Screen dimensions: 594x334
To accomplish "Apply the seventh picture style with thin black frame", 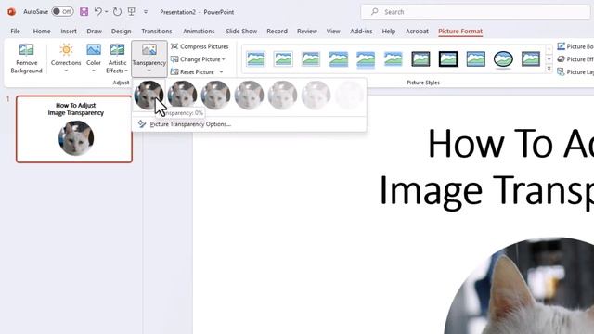I will click(420, 59).
